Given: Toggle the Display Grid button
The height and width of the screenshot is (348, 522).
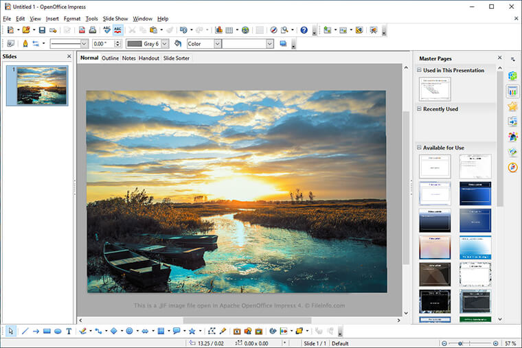Looking at the screenshot, I should pos(260,30).
